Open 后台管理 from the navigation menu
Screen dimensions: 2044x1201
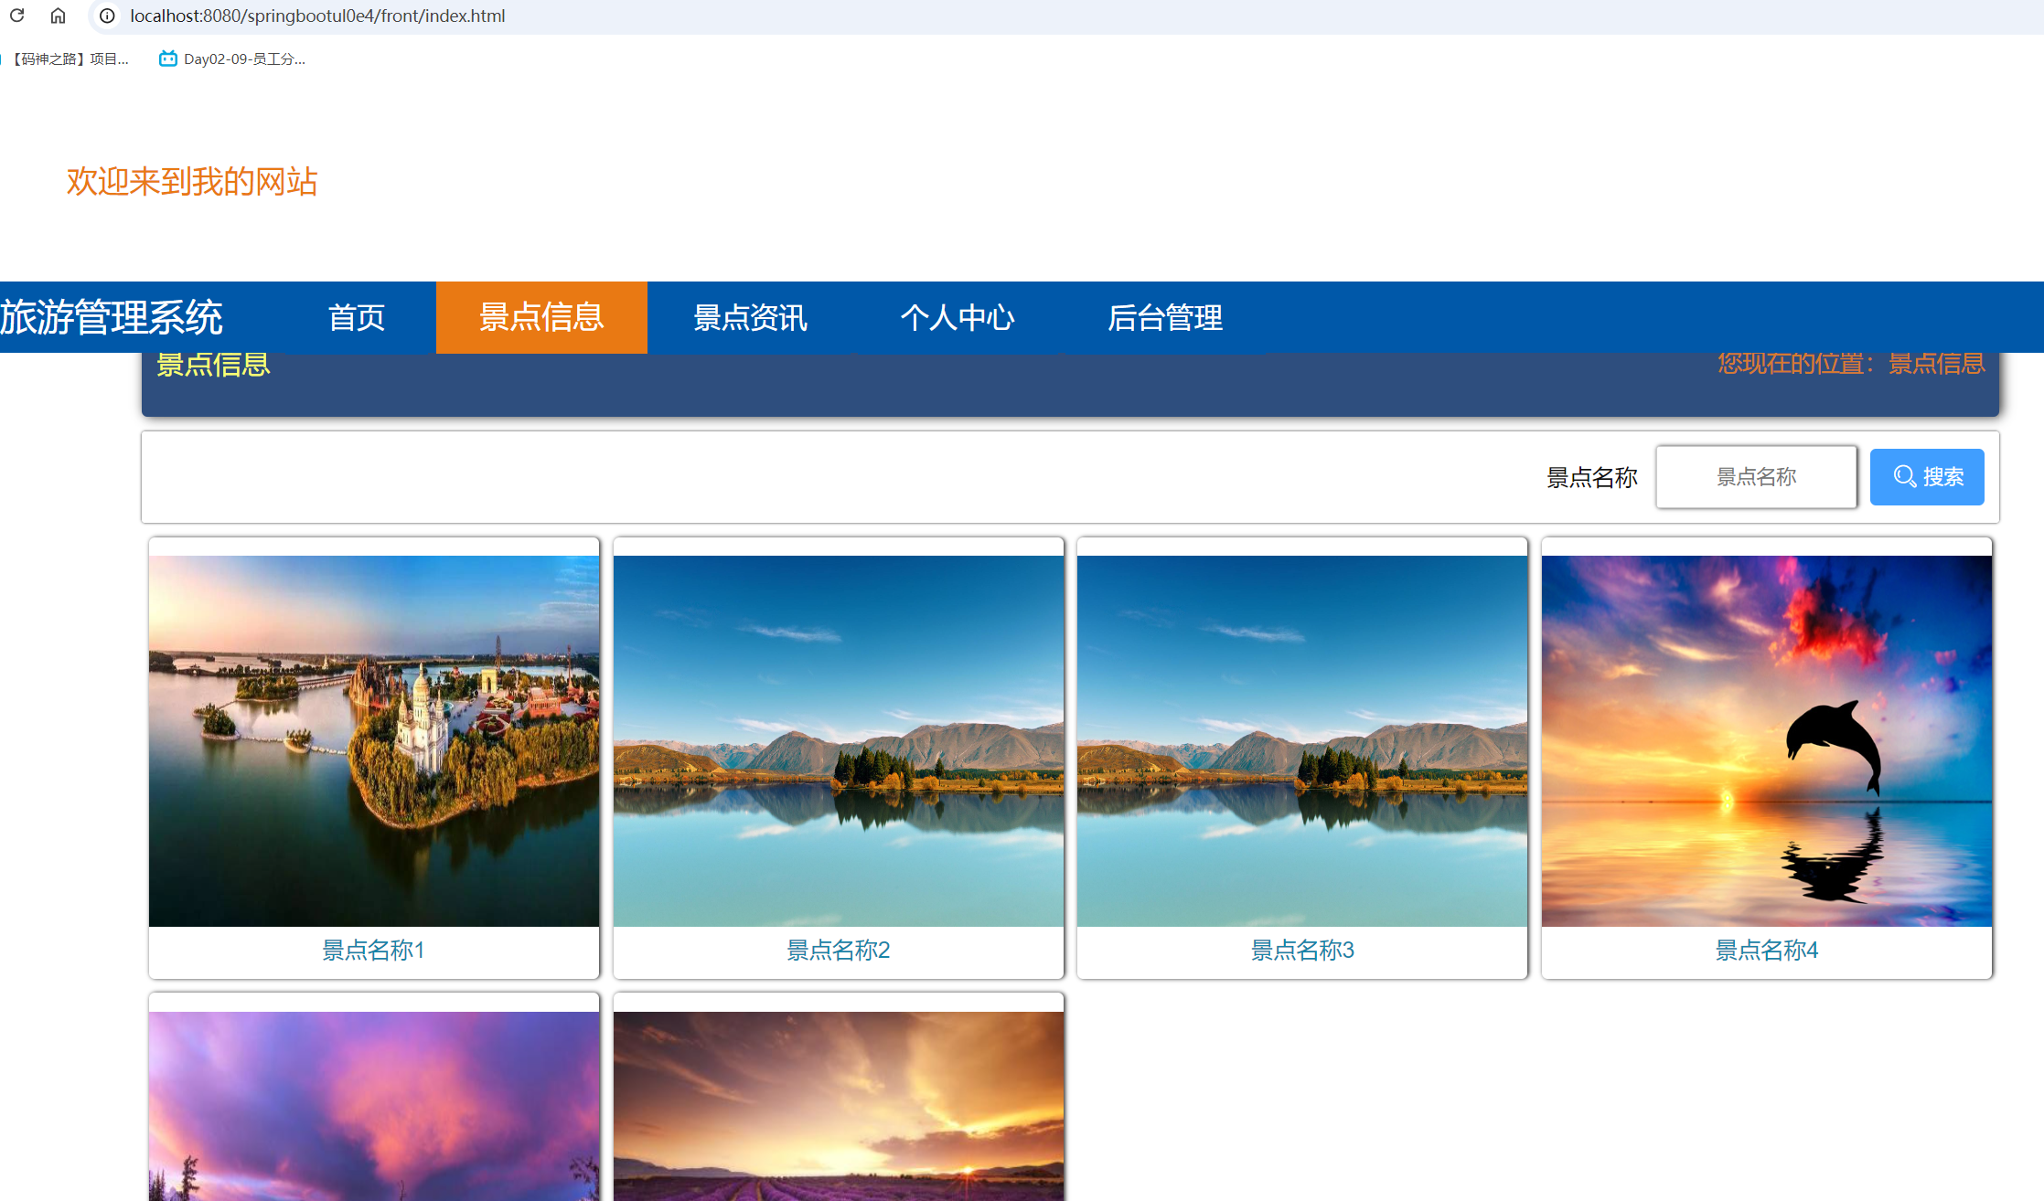(1165, 317)
